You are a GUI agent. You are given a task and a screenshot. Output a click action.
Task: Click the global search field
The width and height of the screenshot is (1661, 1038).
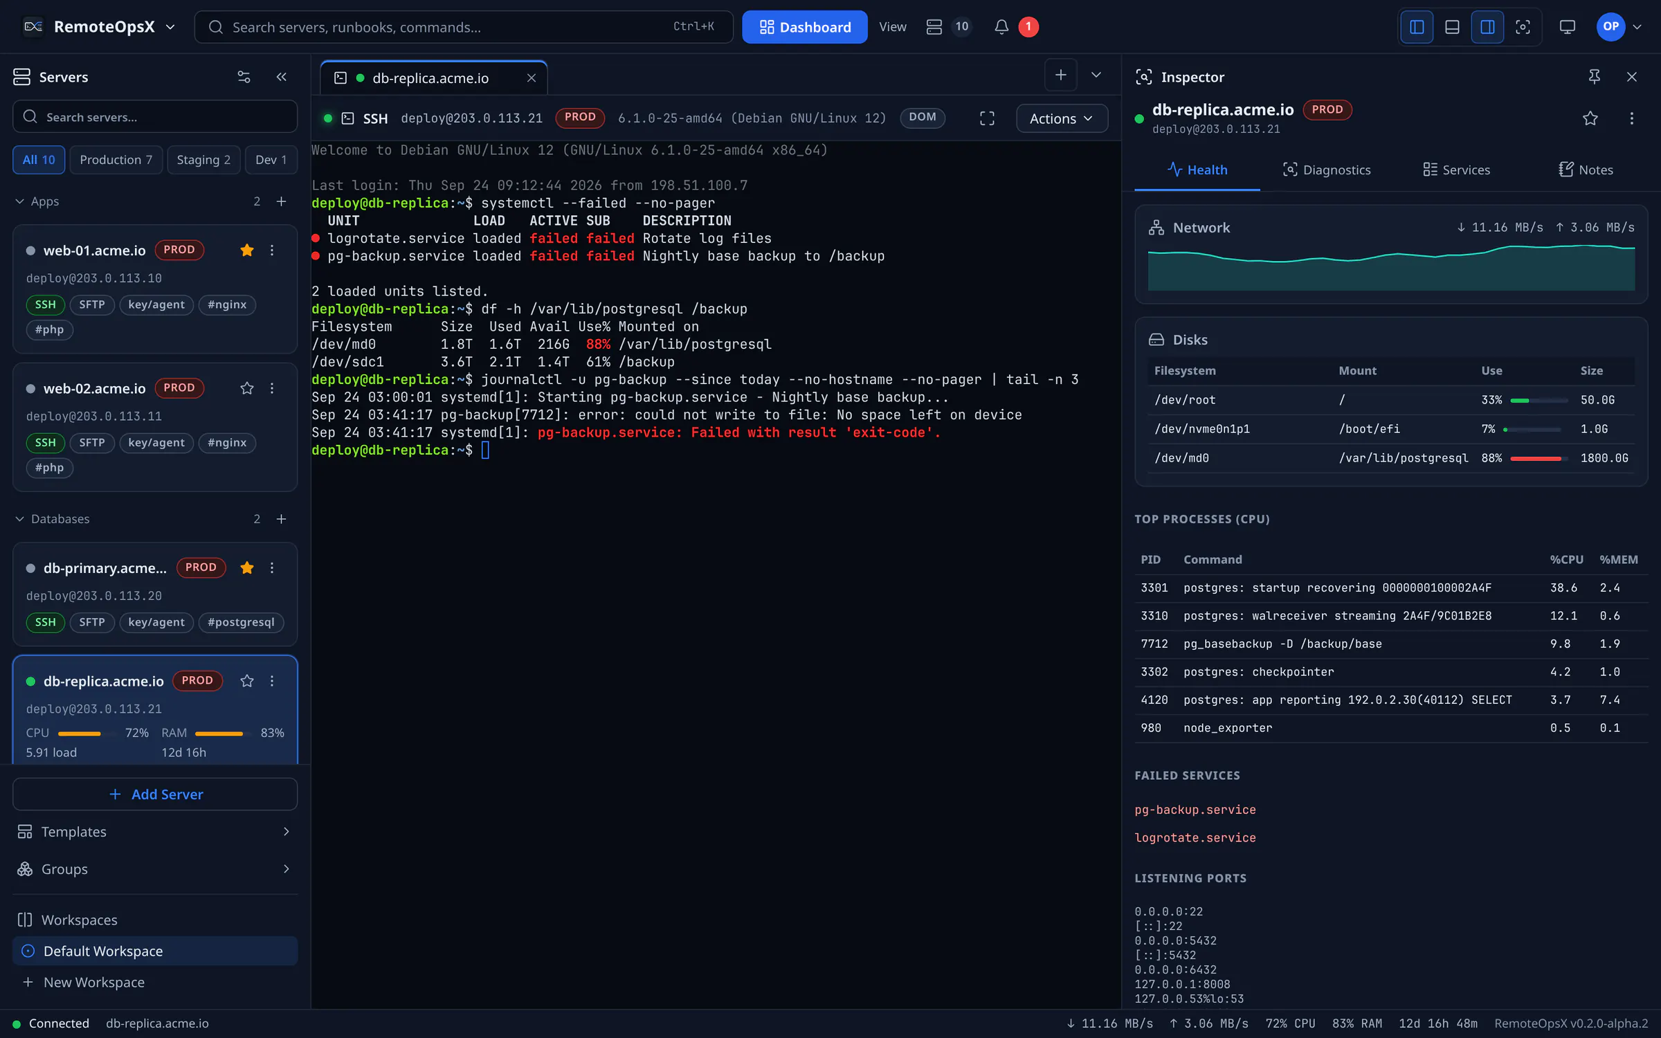tap(463, 27)
